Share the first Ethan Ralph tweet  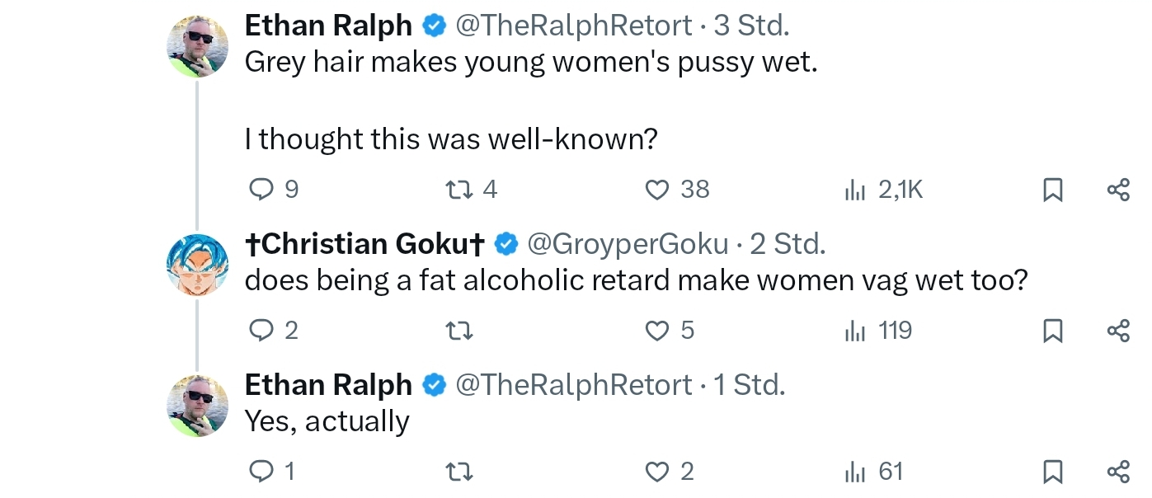(1118, 190)
